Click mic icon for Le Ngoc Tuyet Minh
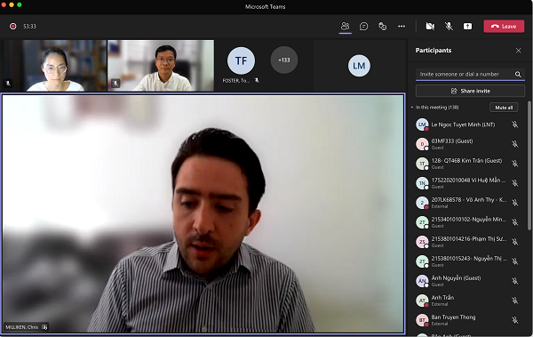 point(514,124)
